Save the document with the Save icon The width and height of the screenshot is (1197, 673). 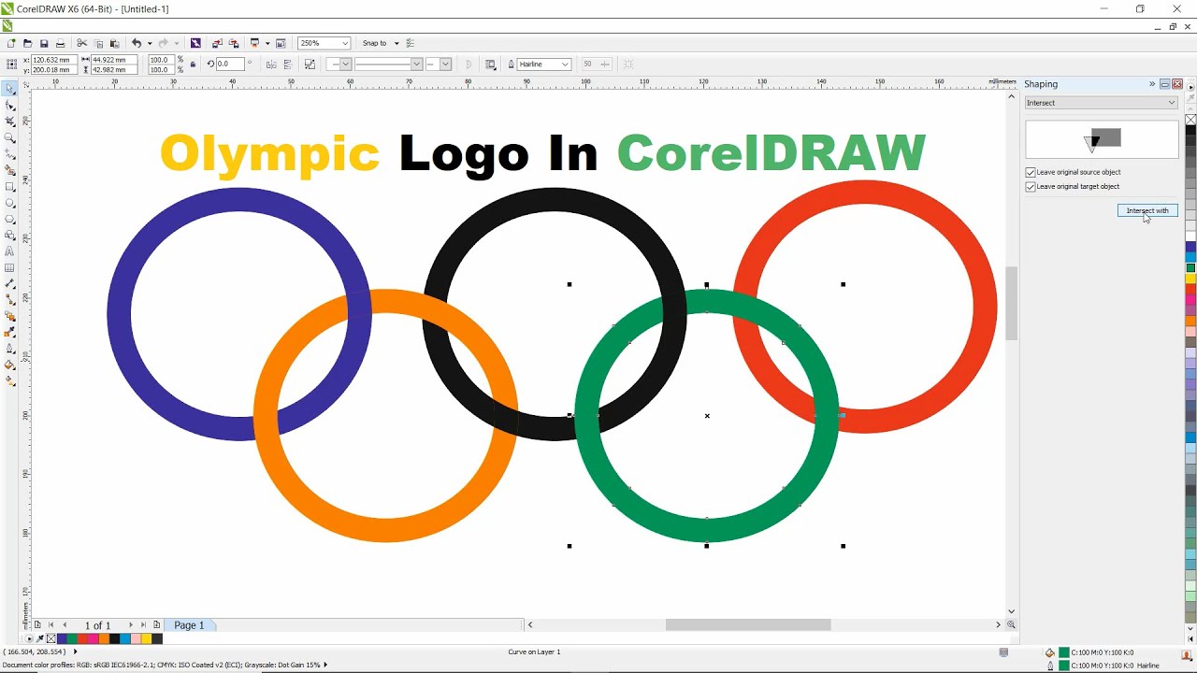44,43
